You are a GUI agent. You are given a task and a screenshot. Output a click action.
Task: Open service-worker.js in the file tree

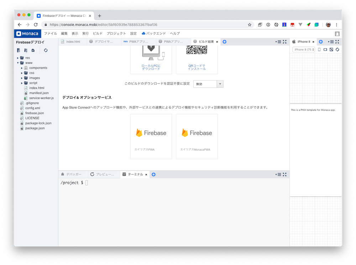tap(41, 98)
